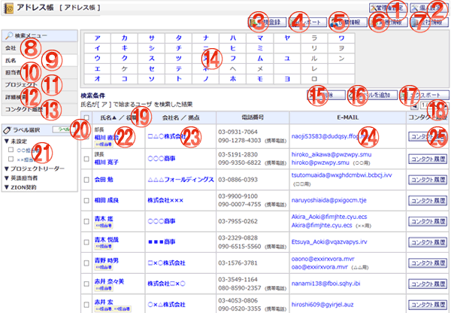Check the row checkbox for 相田 成良
Viewport: 451px width, 313px height.
coord(86,200)
